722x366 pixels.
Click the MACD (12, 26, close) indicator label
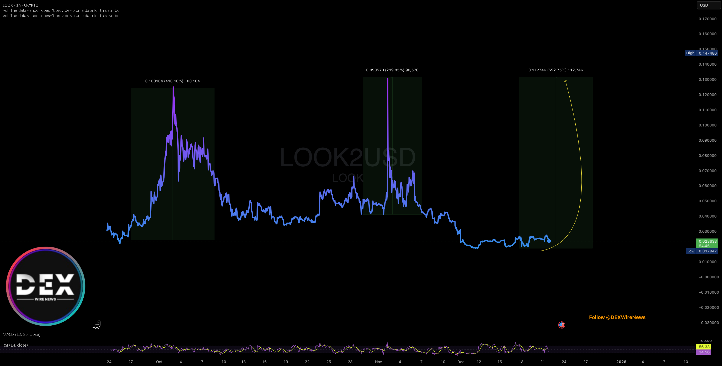21,334
